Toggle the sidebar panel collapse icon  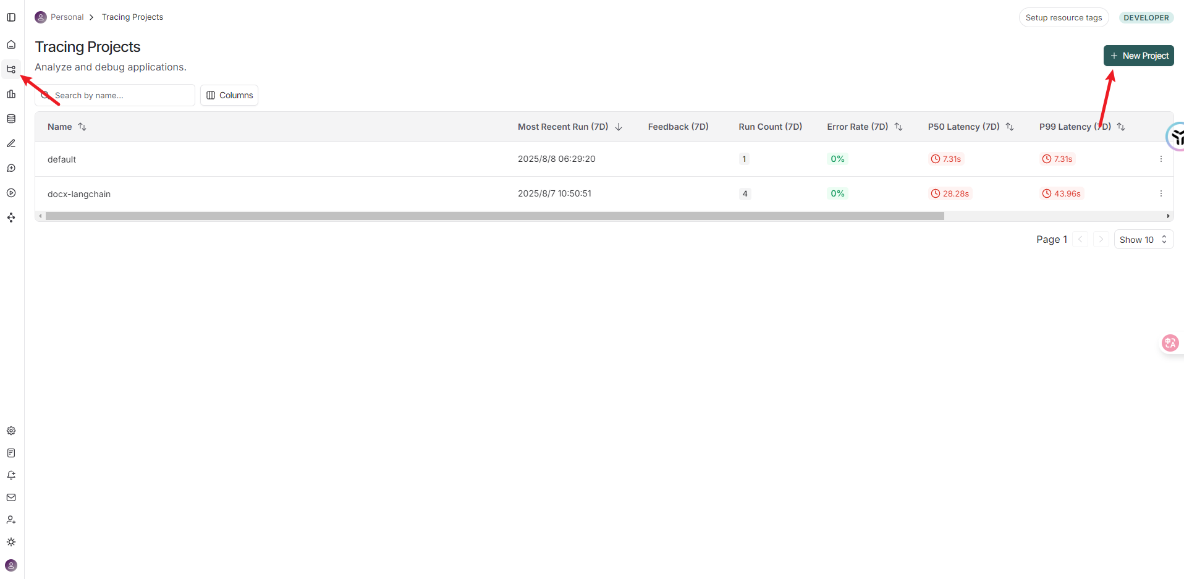tap(11, 17)
